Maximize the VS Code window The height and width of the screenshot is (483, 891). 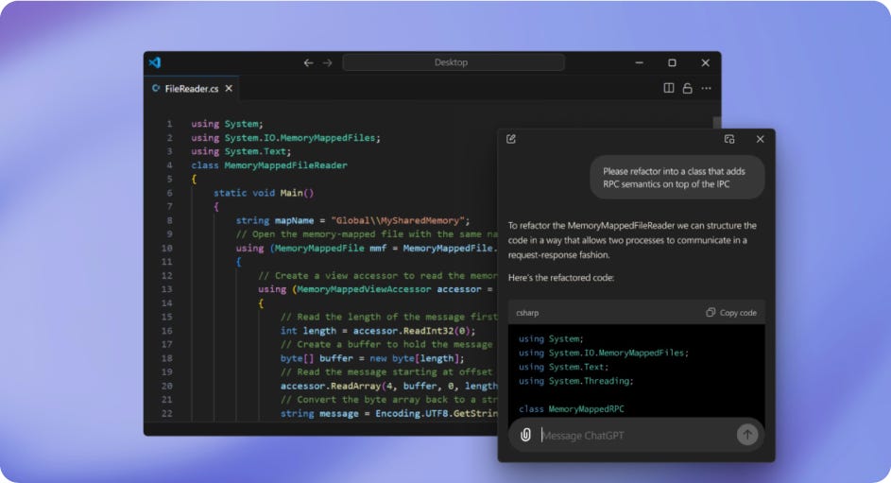coord(672,62)
